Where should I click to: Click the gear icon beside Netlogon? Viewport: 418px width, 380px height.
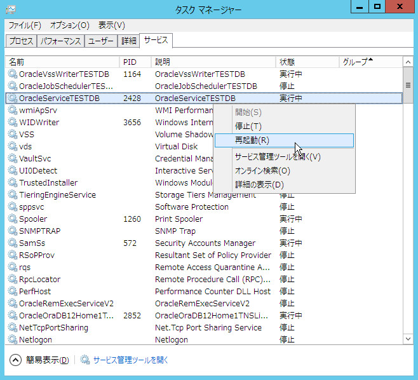13,339
